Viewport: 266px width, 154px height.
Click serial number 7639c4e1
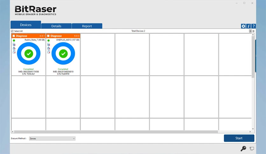coord(29,74)
